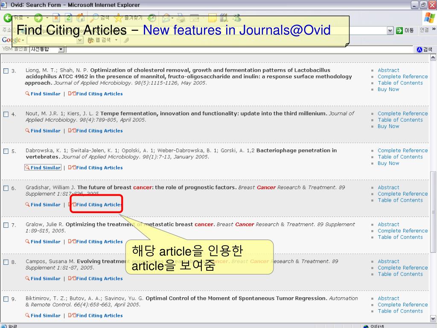Open Table of Contents for article 8
437x328 pixels.
[400, 274]
